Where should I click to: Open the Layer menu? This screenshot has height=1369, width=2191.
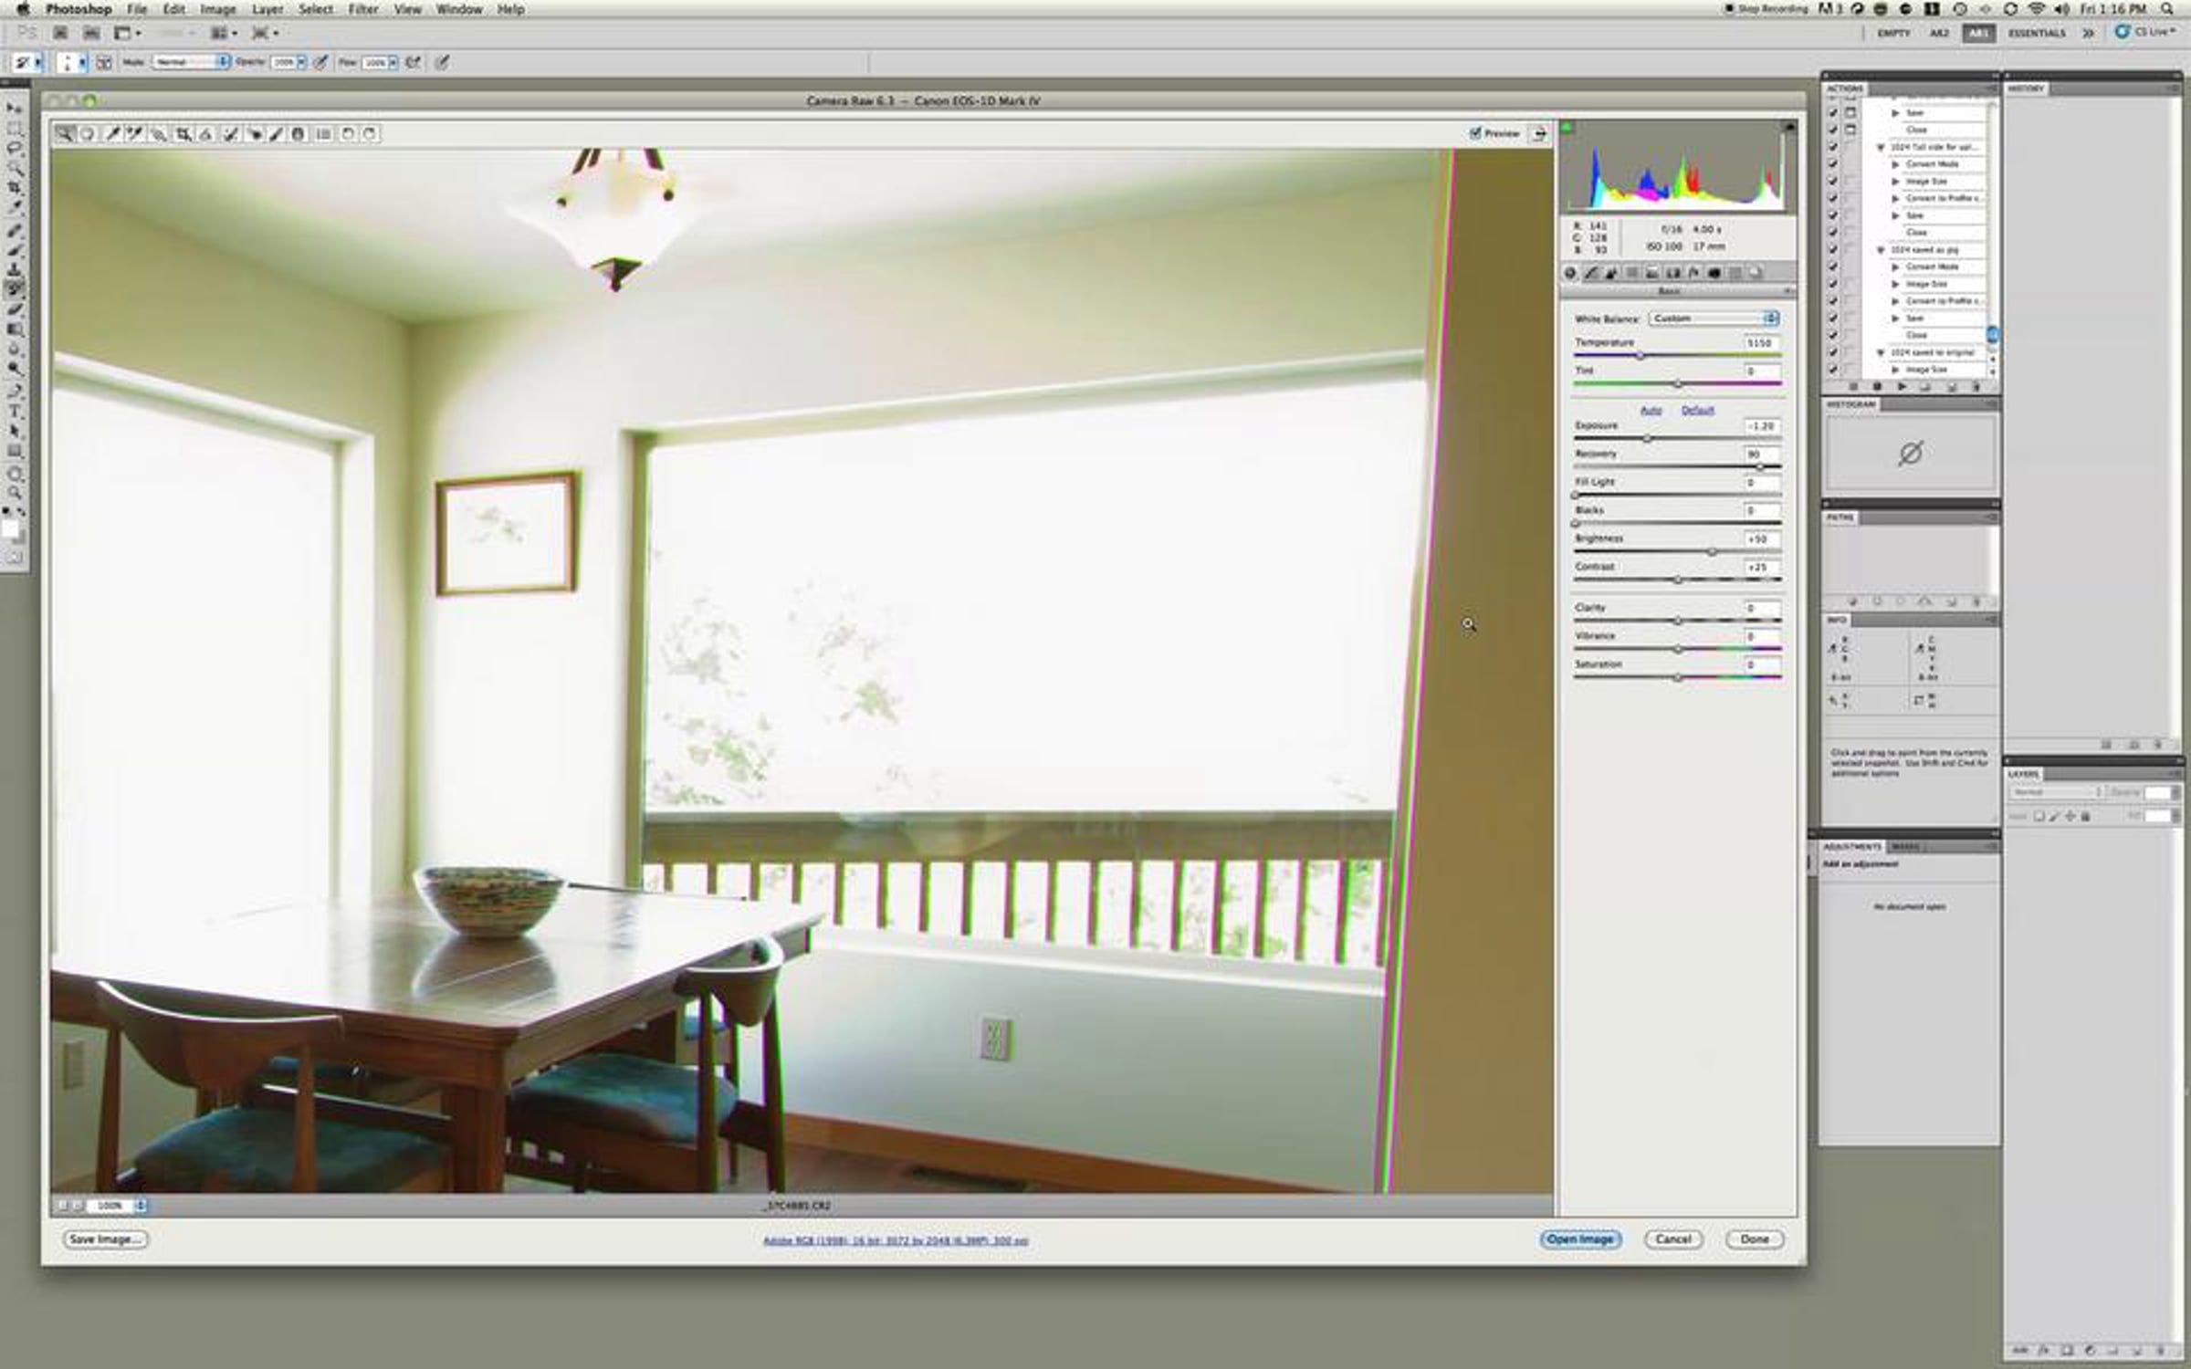pyautogui.click(x=267, y=9)
